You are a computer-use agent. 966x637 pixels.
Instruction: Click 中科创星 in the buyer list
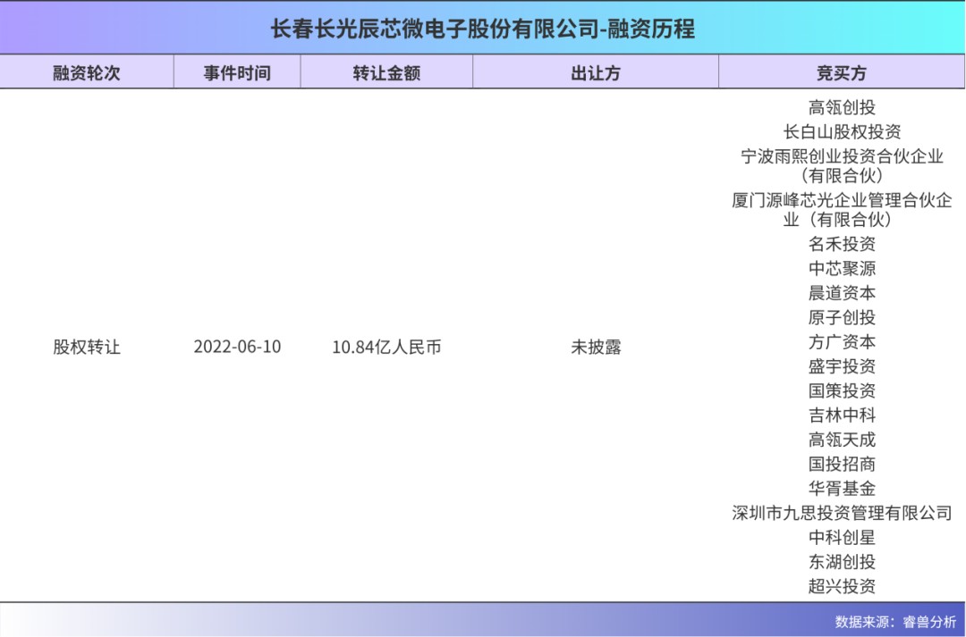pos(842,537)
